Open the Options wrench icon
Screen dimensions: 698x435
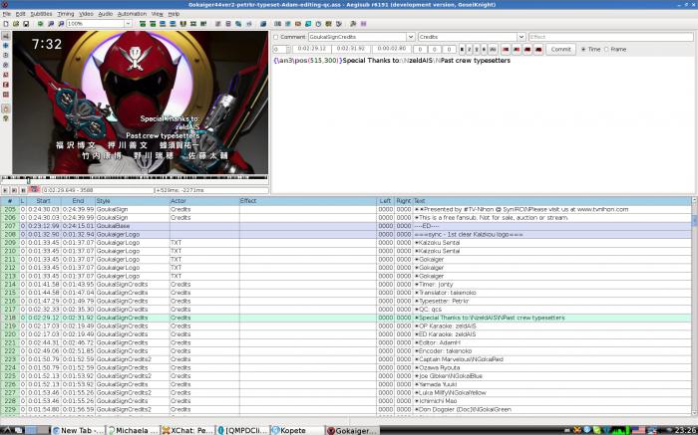[353, 23]
